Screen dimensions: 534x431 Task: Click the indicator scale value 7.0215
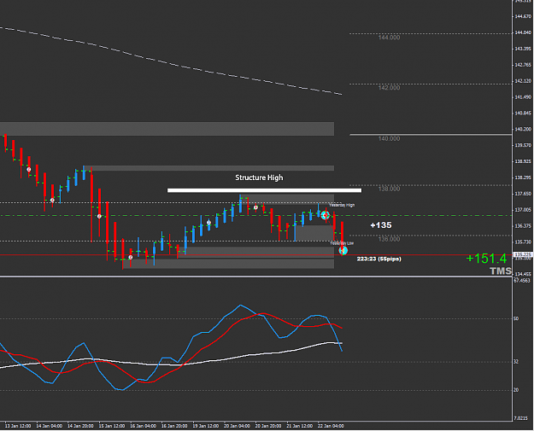522,419
